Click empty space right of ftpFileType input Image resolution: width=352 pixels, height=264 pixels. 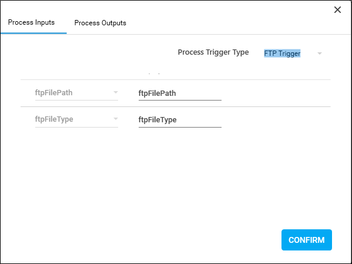276,120
